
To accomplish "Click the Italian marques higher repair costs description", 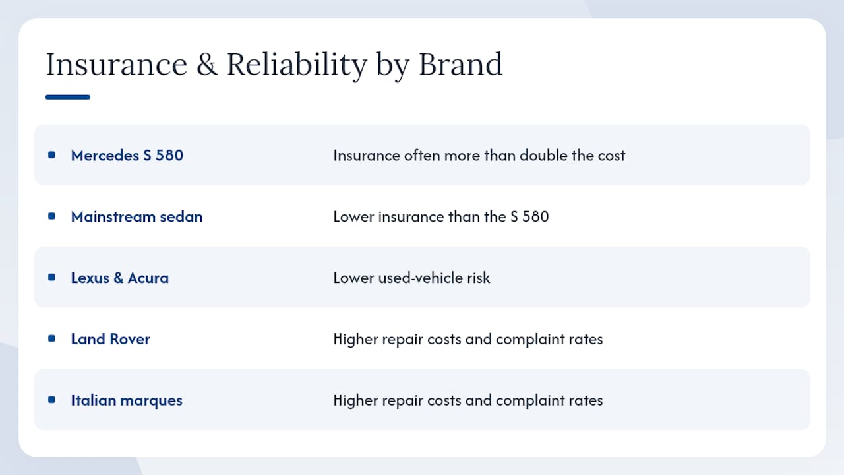I will 468,400.
